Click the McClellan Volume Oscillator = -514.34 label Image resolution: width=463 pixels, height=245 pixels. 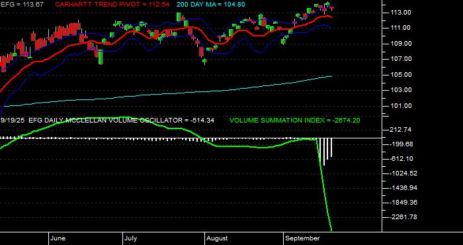(122, 121)
